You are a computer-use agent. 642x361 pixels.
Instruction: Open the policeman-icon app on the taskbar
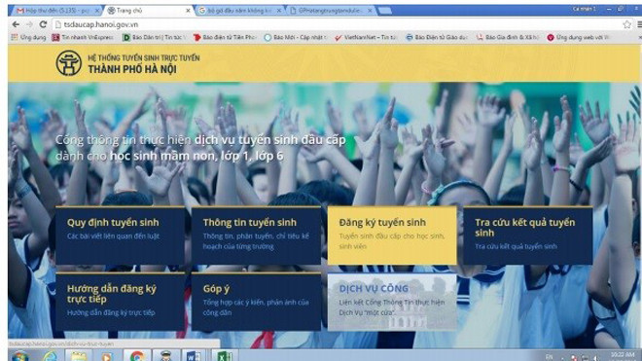pos(165,356)
